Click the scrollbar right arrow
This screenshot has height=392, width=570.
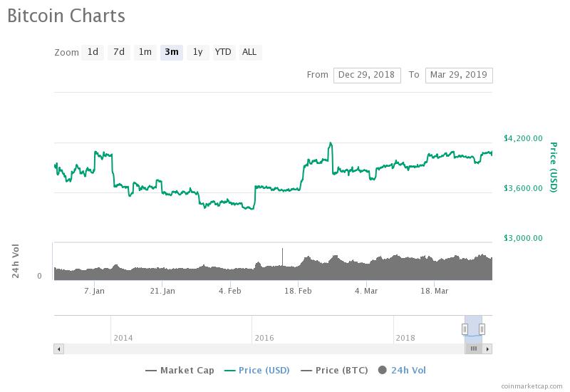[x=488, y=349]
